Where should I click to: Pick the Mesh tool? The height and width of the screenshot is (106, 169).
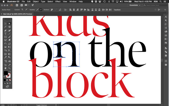click(5, 54)
